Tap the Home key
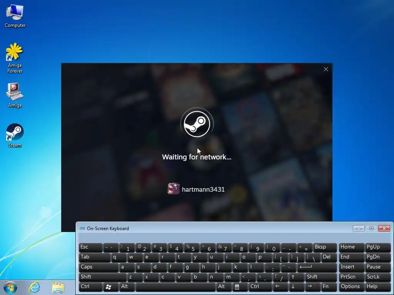Screen dimensions: 394x295 (x=351, y=248)
